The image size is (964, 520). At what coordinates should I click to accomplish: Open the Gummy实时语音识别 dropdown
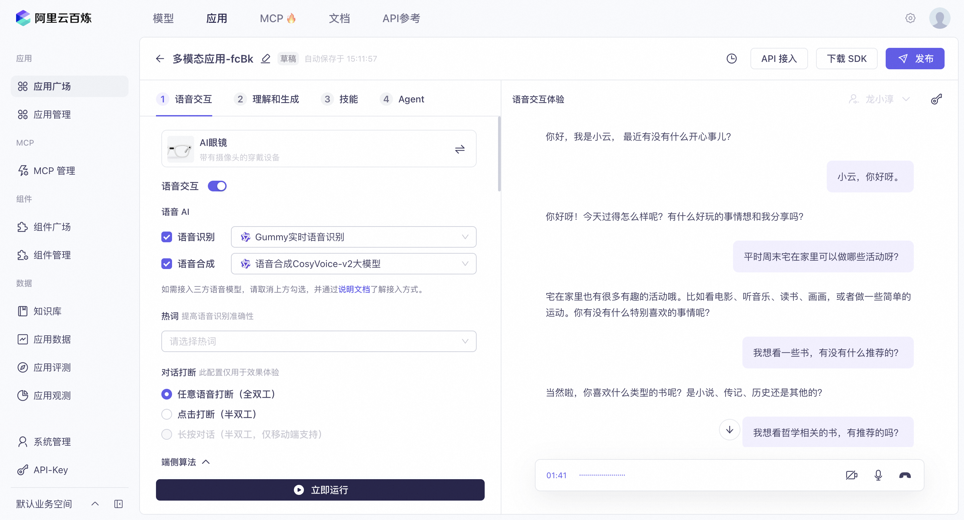click(353, 237)
